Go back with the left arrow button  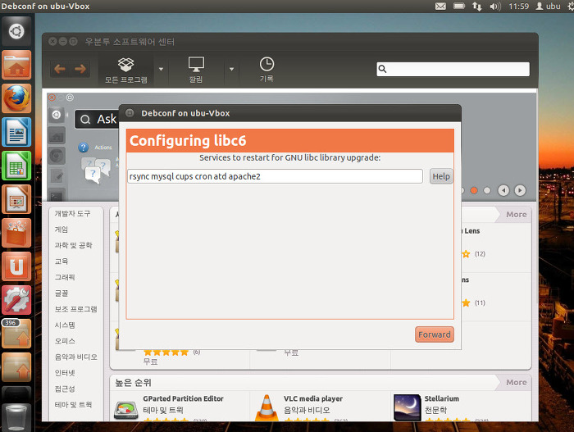tap(60, 70)
